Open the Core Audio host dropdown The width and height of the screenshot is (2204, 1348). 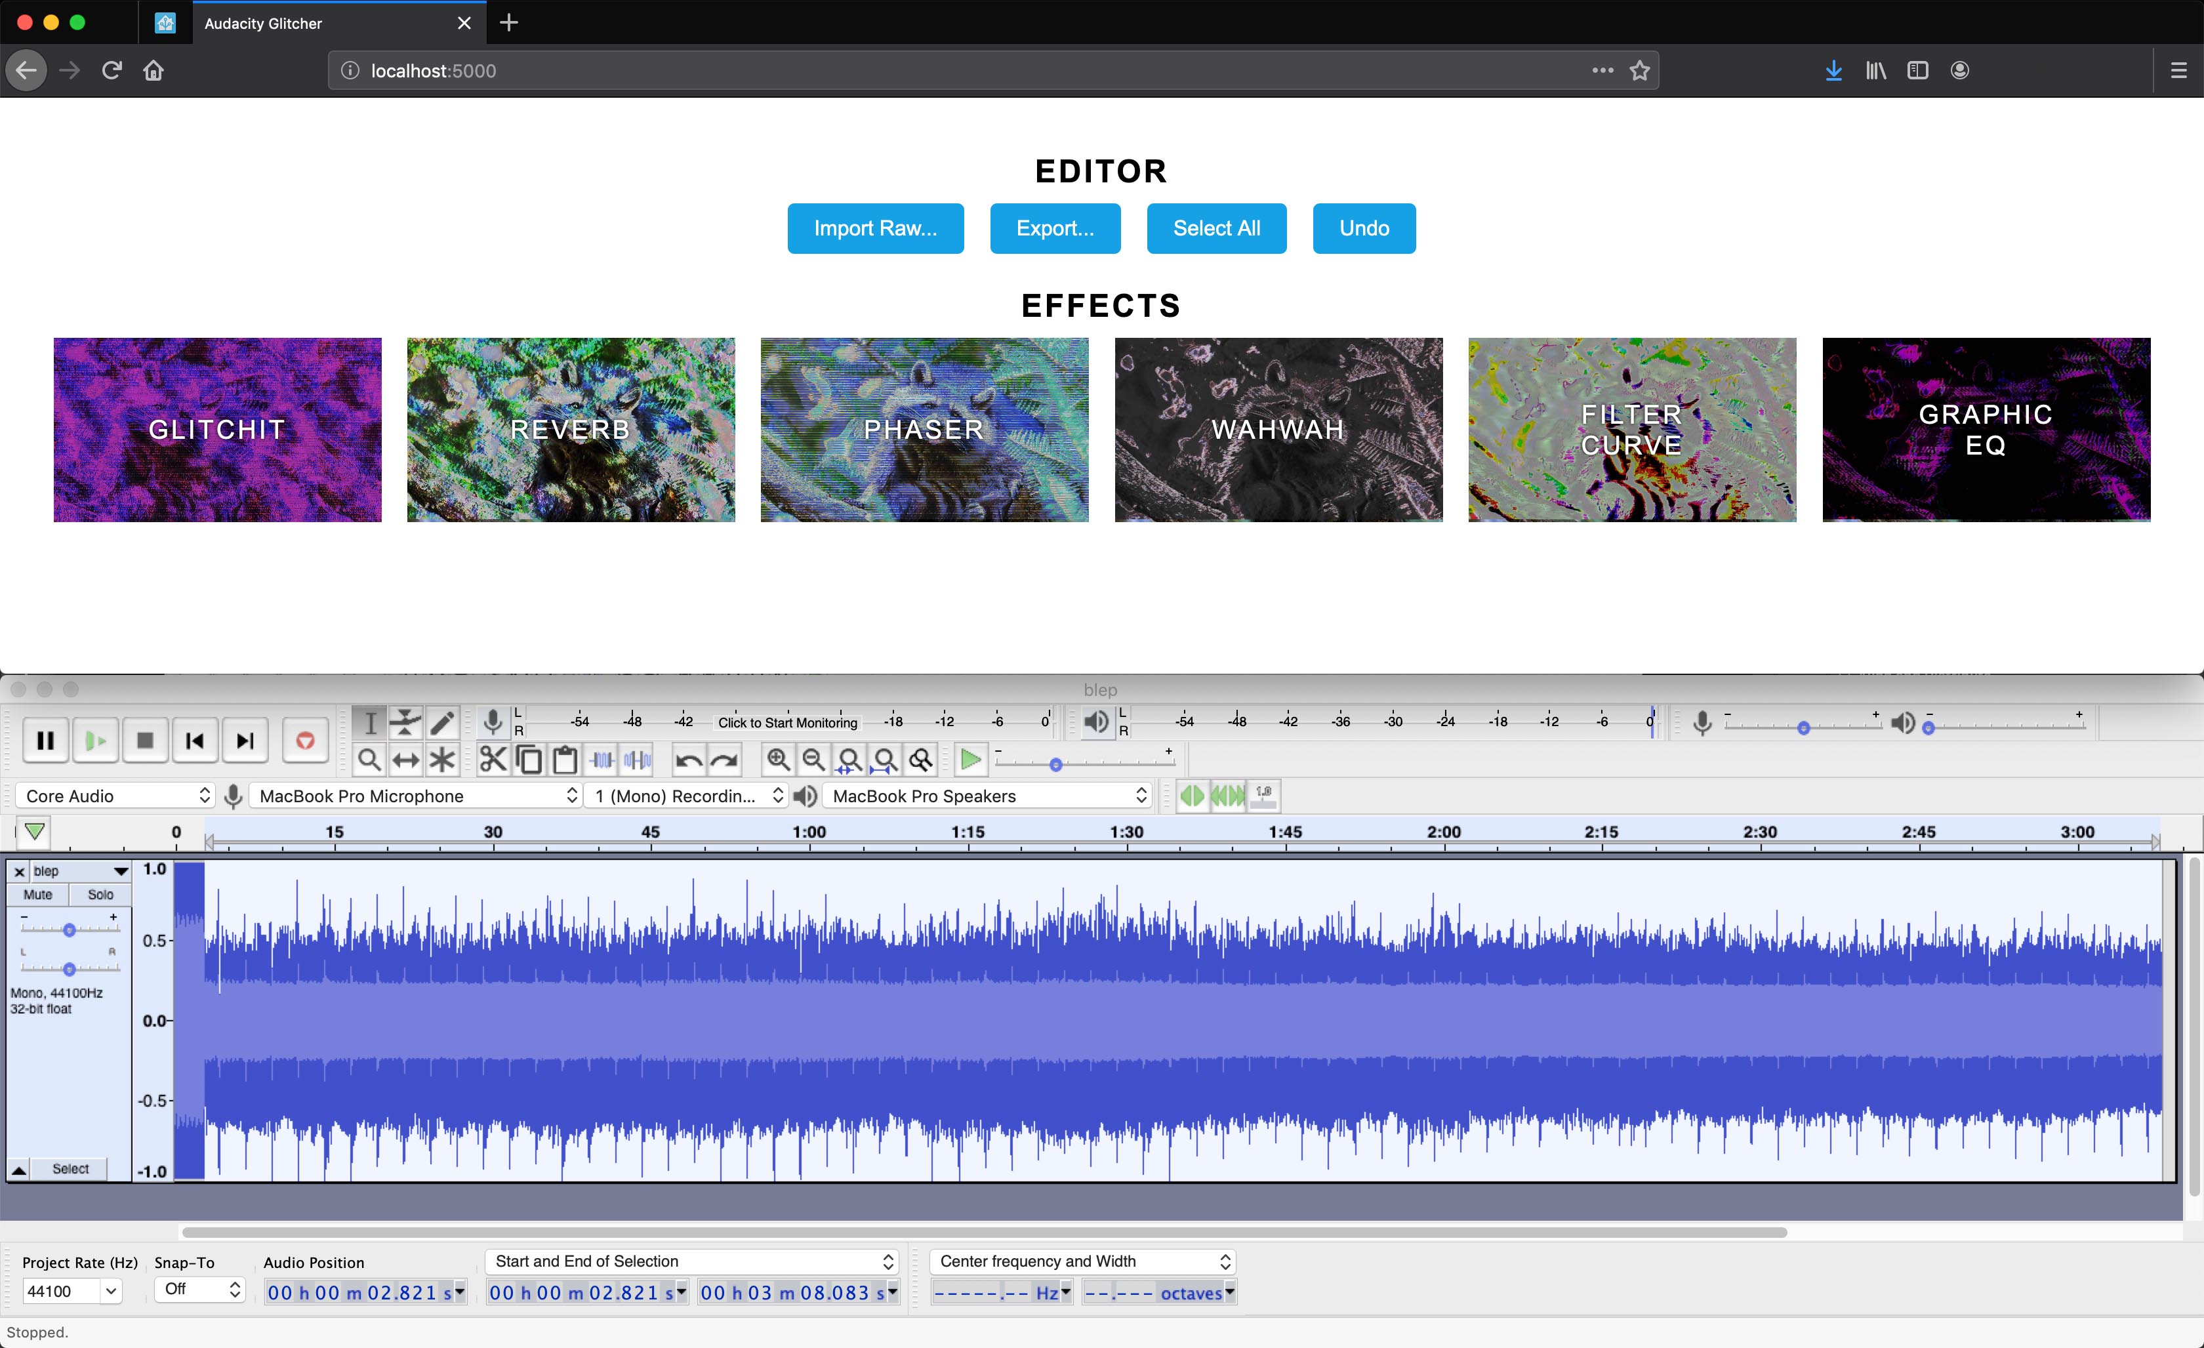[116, 796]
